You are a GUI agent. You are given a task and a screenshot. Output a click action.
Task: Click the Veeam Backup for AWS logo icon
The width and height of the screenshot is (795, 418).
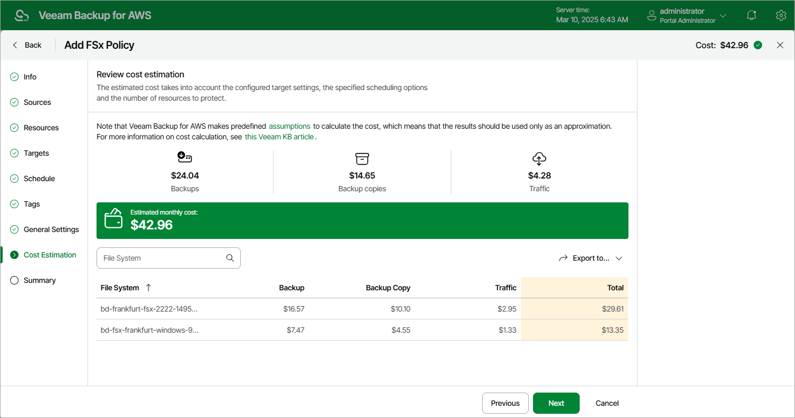click(22, 15)
